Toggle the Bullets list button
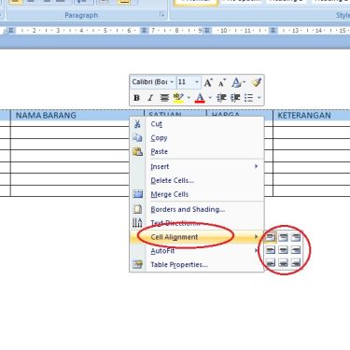350x350 pixels. (248, 98)
